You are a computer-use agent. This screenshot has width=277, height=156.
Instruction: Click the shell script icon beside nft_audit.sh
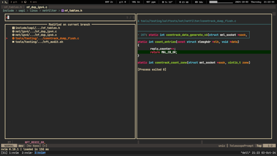13,42
